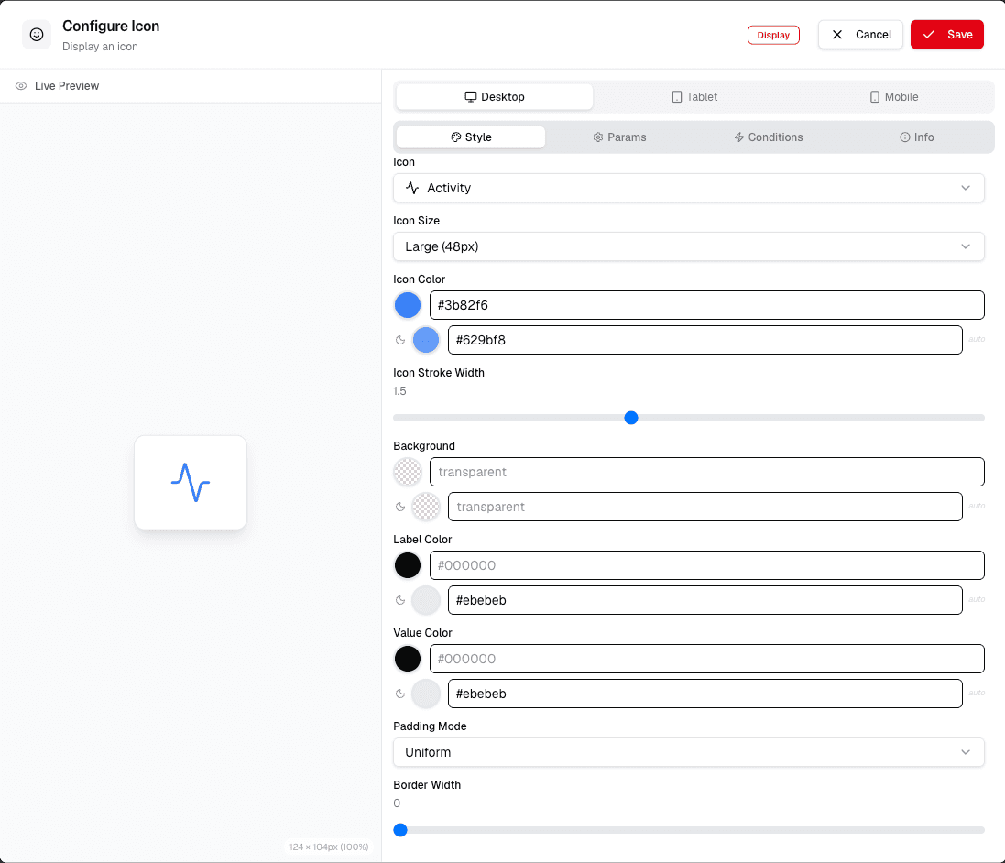Click the Display badge button
The image size is (1005, 863).
coord(773,35)
